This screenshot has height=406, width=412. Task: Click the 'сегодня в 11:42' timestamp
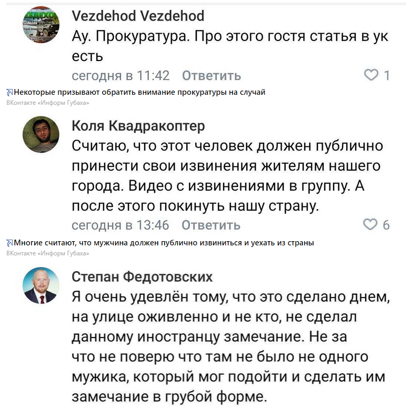[120, 75]
